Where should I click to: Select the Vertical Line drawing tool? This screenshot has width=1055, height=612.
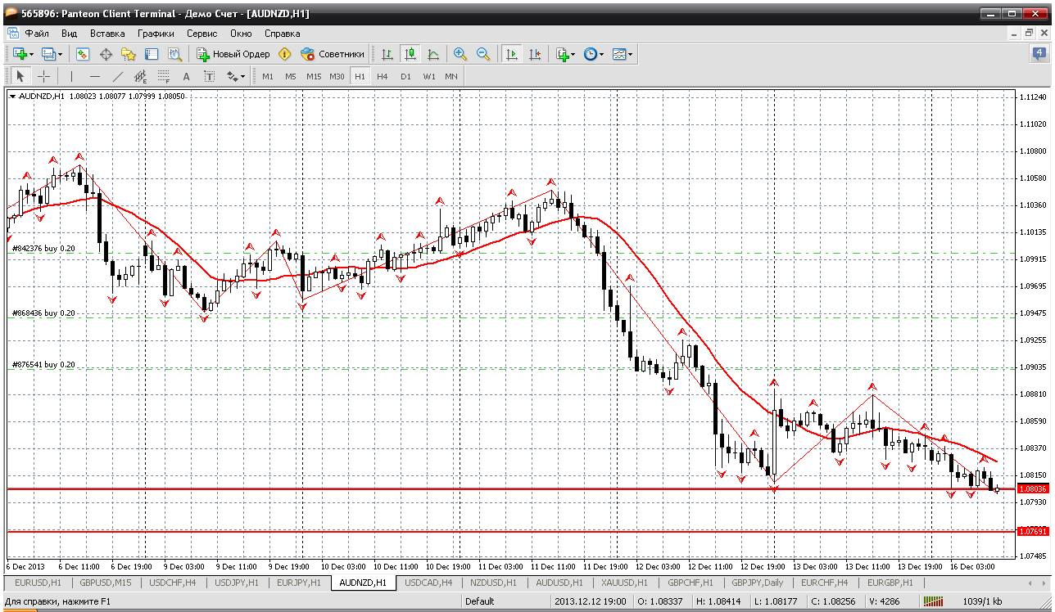pyautogui.click(x=71, y=76)
